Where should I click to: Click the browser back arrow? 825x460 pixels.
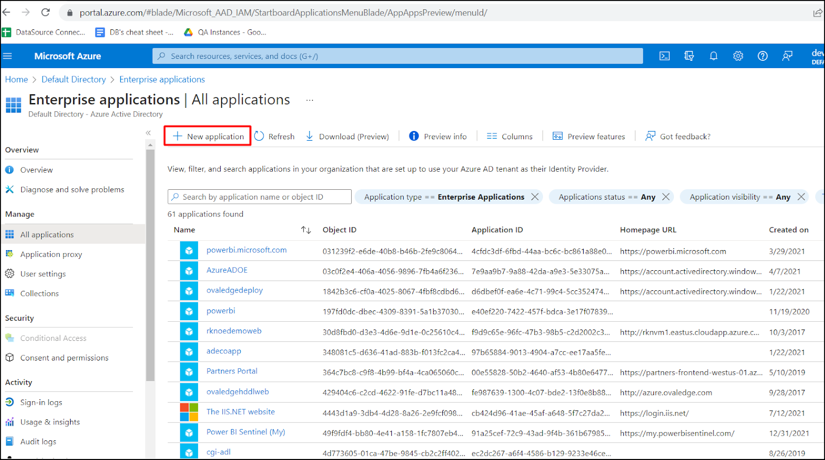tap(7, 12)
